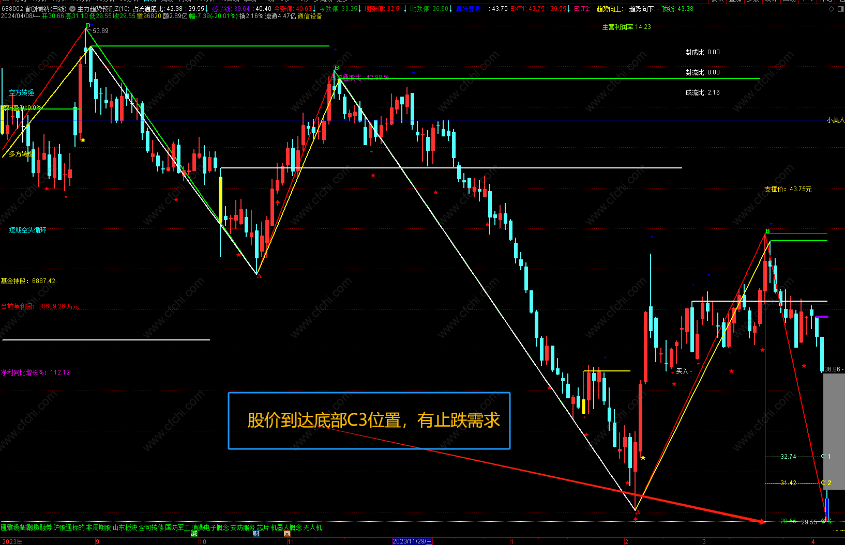Click the 财 financial report marker
The image size is (845, 545).
(x=256, y=534)
